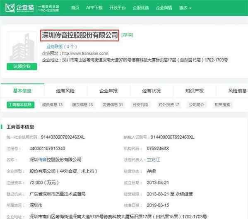The width and height of the screenshot is (248, 219).
Task: Jump to 成员信息 13 section
Action: [x=52, y=105]
